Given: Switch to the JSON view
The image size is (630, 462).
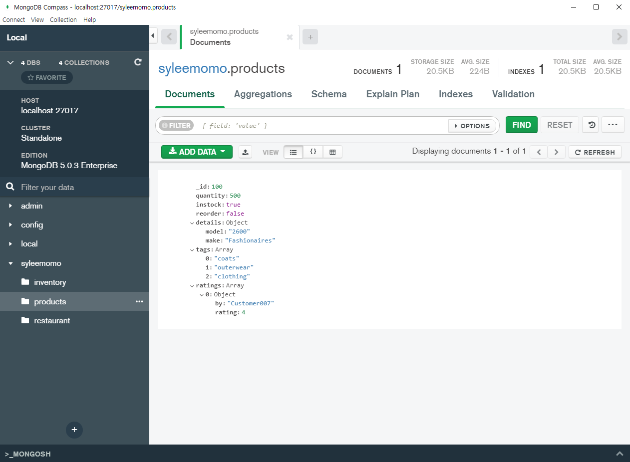Looking at the screenshot, I should [313, 152].
